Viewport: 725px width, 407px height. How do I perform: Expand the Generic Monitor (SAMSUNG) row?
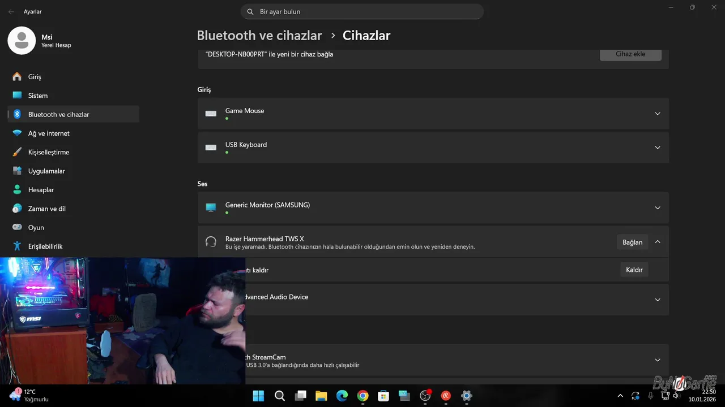[x=658, y=207]
